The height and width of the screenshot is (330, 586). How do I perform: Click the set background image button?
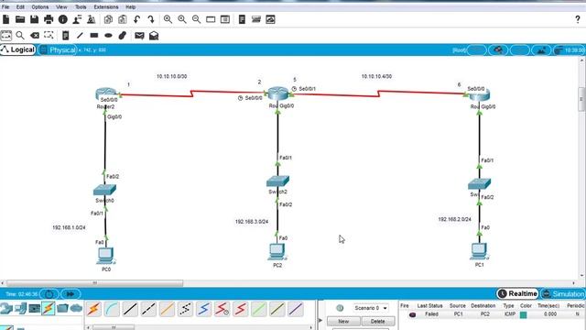tap(541, 50)
